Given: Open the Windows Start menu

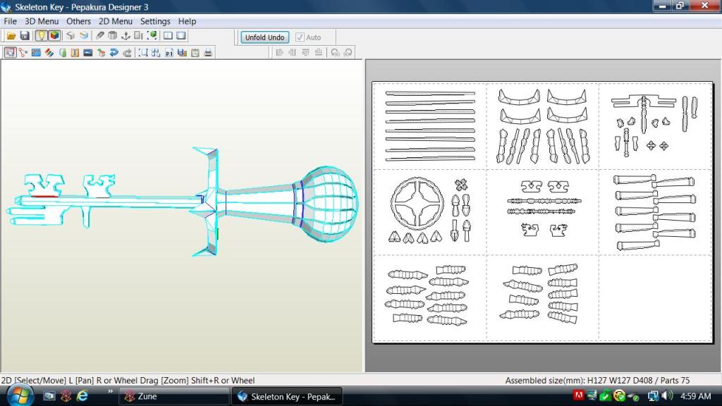Looking at the screenshot, I should click(x=18, y=396).
